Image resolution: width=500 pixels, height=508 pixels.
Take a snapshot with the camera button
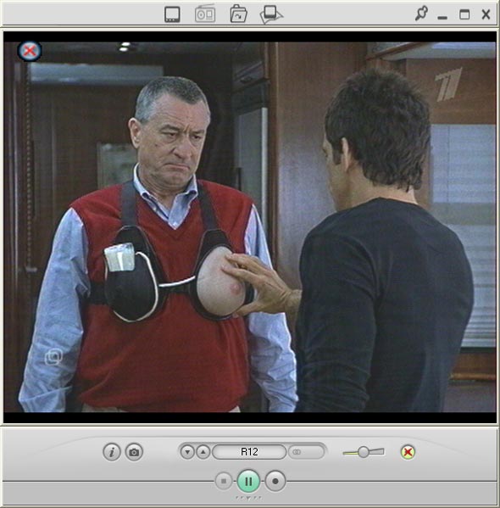coord(134,452)
